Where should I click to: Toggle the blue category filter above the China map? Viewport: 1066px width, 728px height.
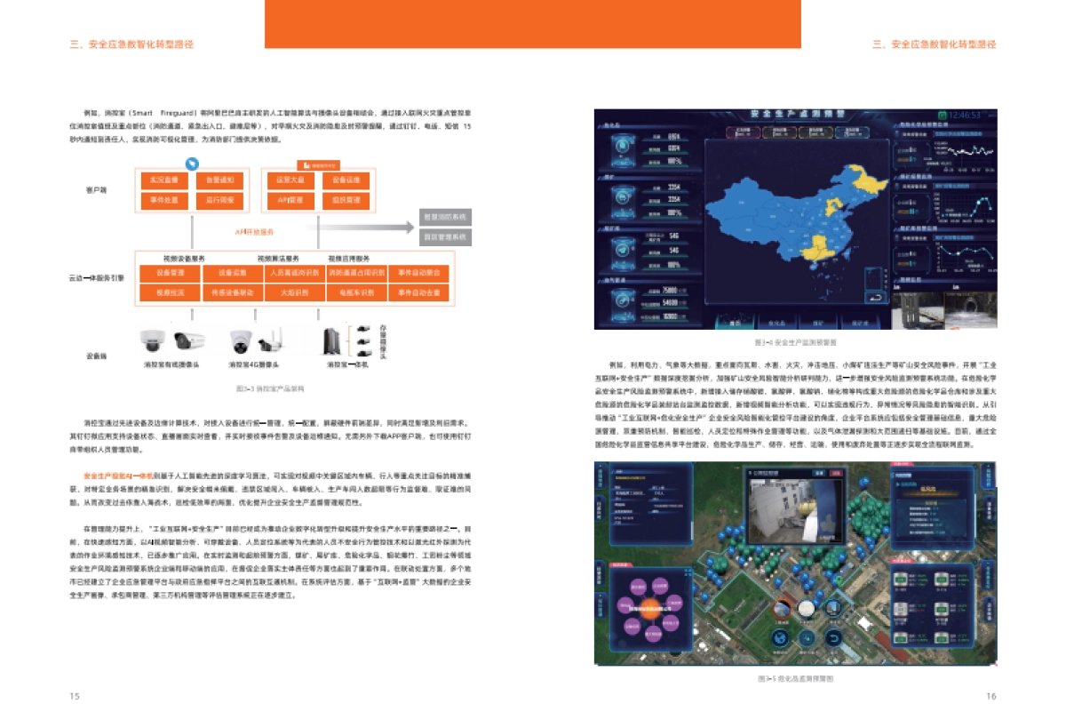coord(853,132)
